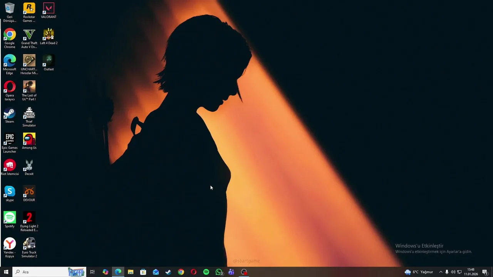Open Steam from the taskbar

click(168, 272)
